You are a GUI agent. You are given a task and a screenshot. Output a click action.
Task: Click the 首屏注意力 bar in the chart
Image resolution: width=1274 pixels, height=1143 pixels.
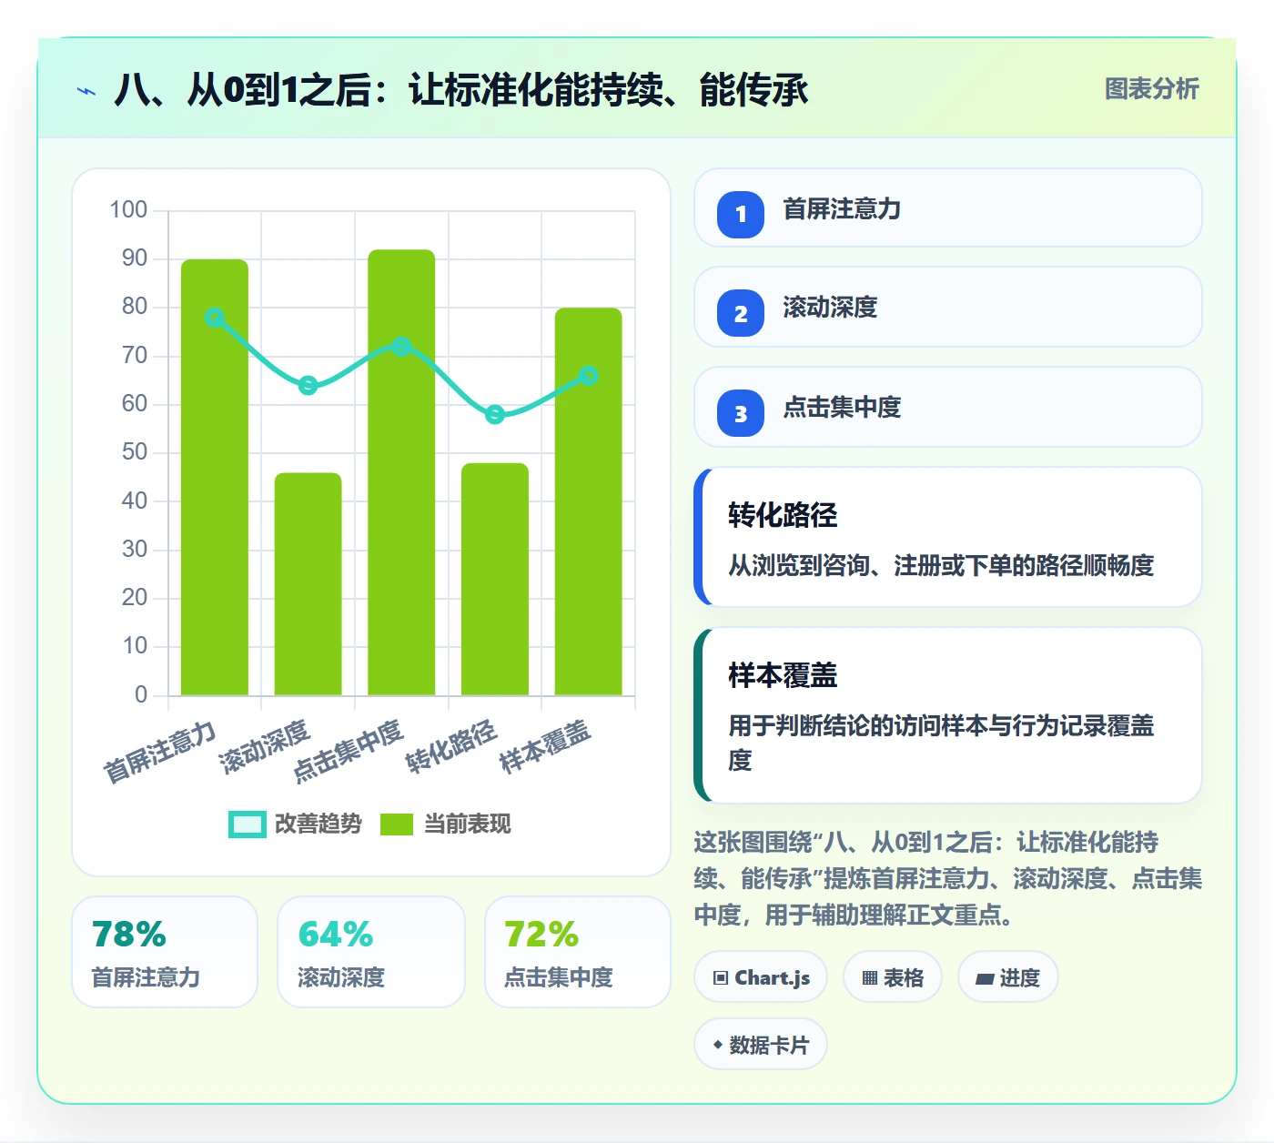(x=215, y=478)
